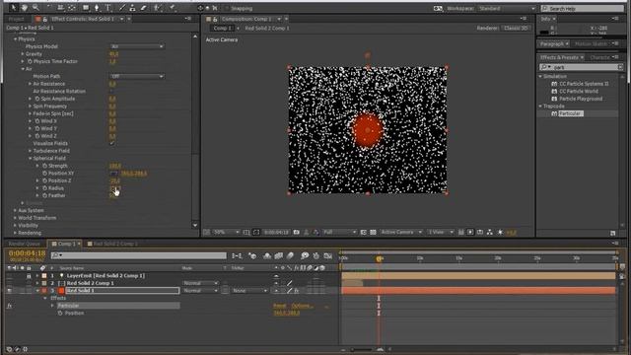Expand the Turbulence Field group

click(x=31, y=151)
